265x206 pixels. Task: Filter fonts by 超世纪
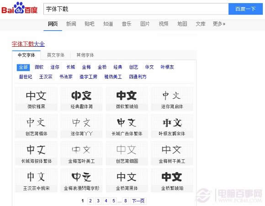pyautogui.click(x=26, y=77)
